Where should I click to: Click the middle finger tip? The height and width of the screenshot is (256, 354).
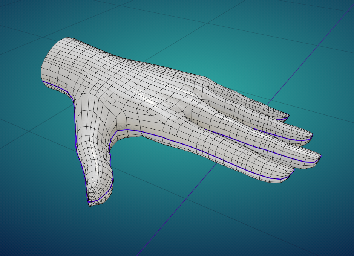[315, 158]
